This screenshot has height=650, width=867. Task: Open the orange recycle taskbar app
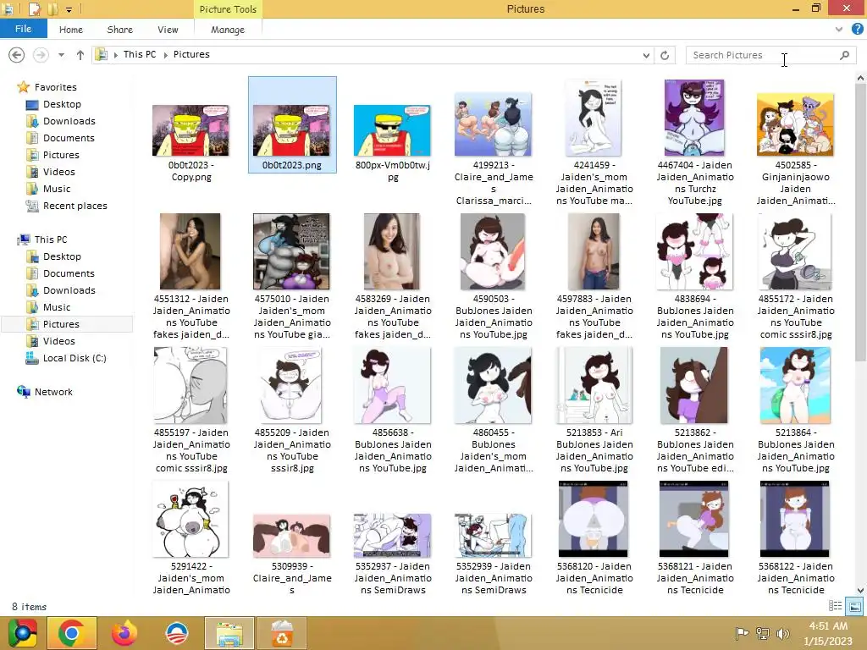[x=282, y=633]
